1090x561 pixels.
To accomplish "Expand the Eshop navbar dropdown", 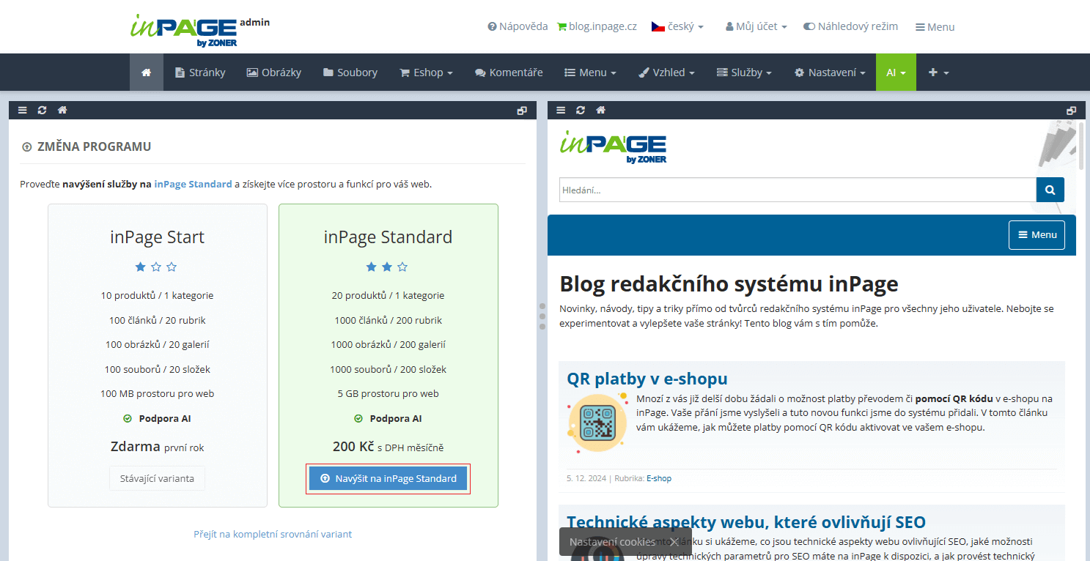I will click(x=426, y=73).
